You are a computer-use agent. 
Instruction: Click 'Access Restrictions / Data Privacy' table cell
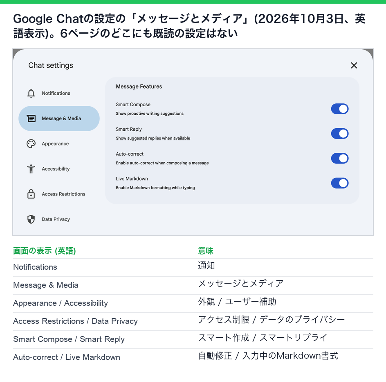[75, 321]
